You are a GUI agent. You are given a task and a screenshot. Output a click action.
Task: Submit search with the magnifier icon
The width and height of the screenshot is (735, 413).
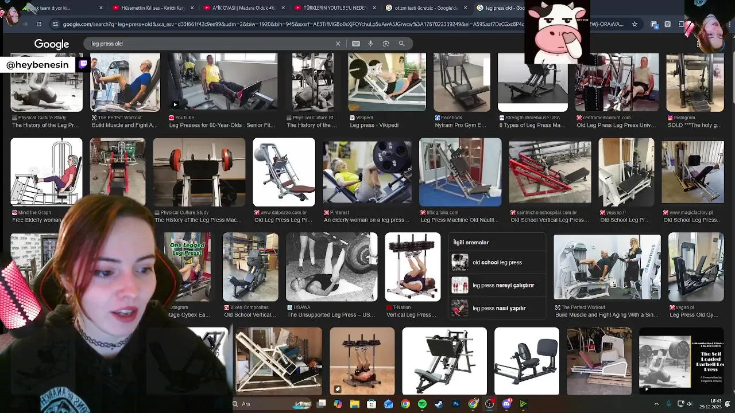(x=402, y=44)
